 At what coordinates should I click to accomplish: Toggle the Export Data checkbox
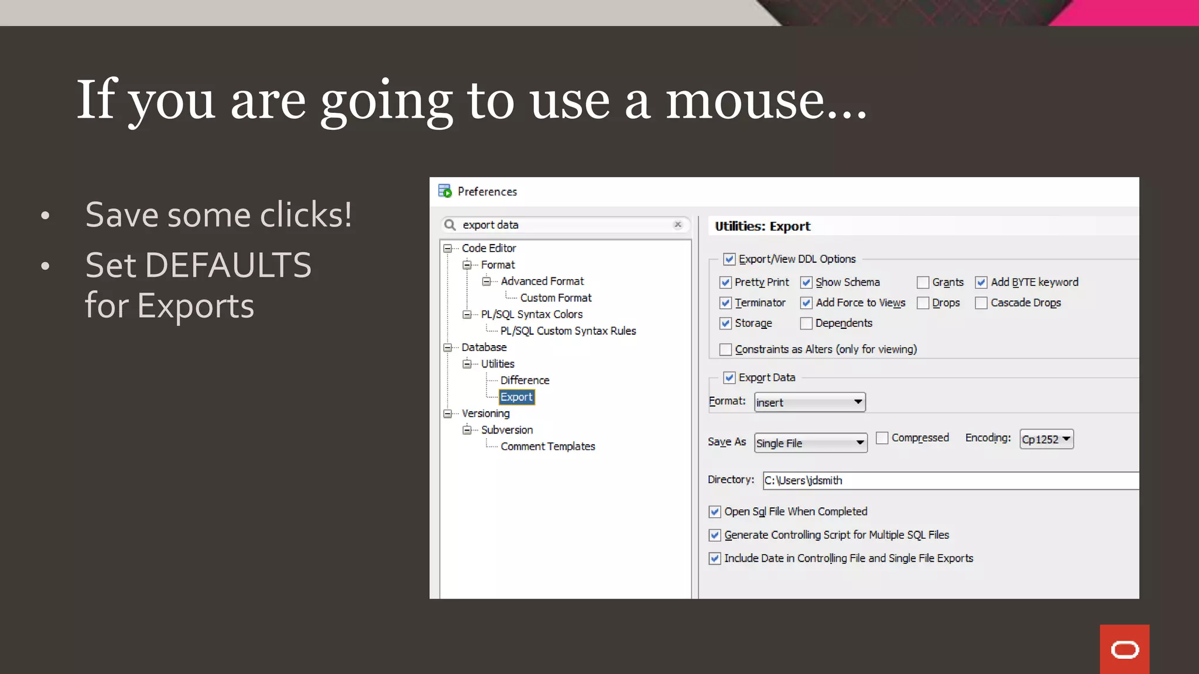pyautogui.click(x=729, y=377)
